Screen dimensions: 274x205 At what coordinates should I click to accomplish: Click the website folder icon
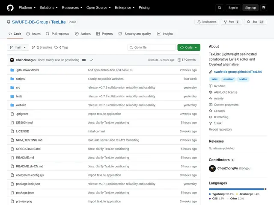12,105
